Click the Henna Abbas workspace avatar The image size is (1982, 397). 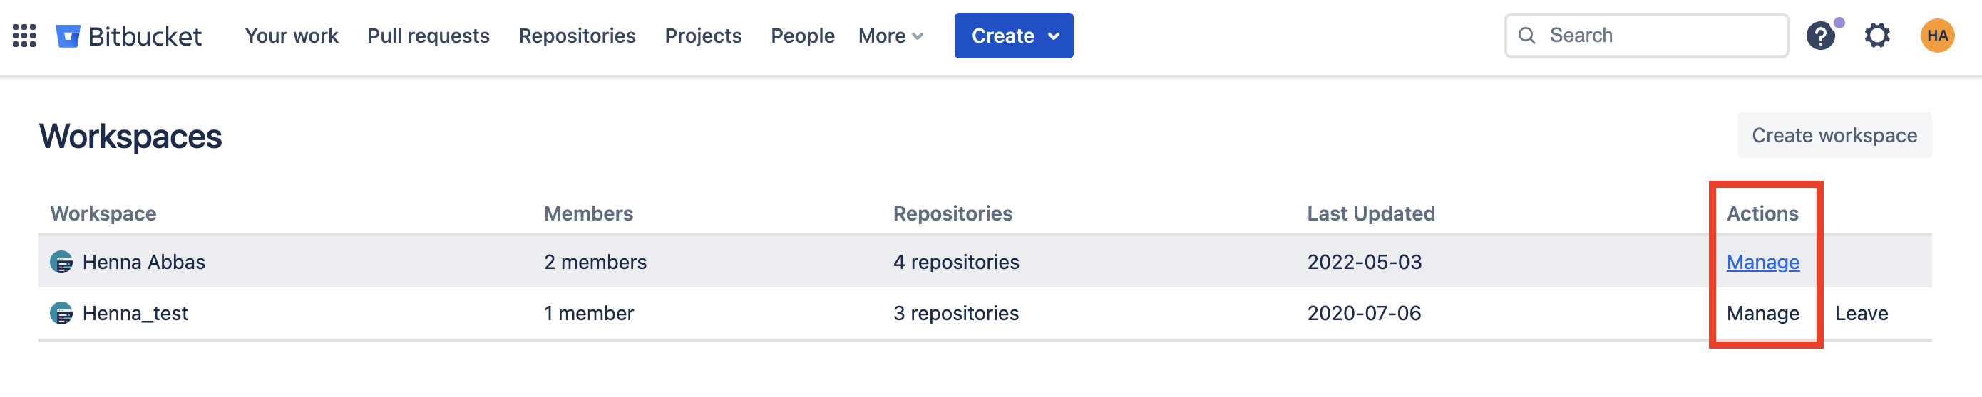click(x=61, y=262)
